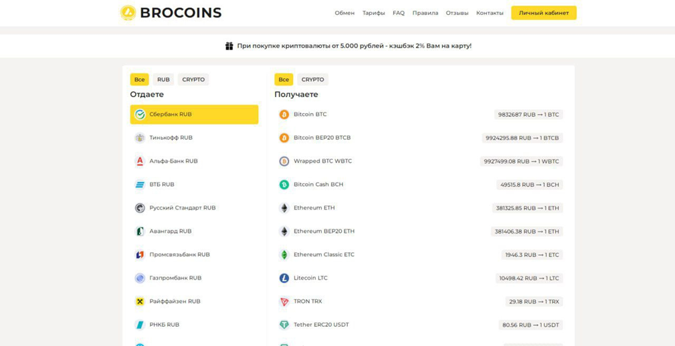Click the red Alfa-Bank logo icon

pyautogui.click(x=140, y=161)
